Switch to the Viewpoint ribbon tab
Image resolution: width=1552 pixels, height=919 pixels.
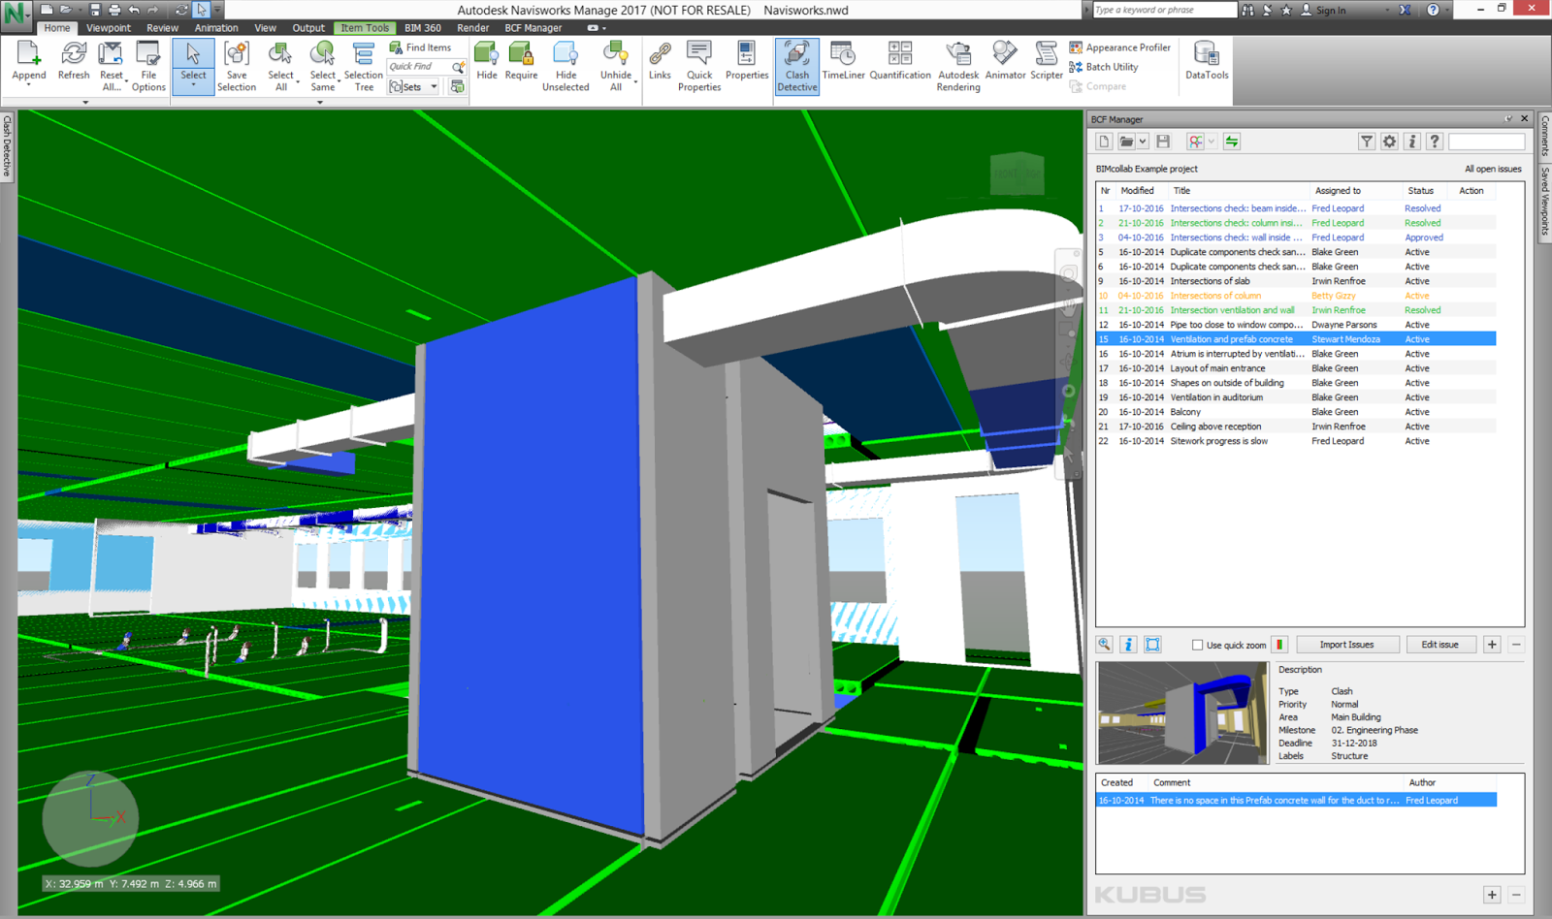click(109, 27)
